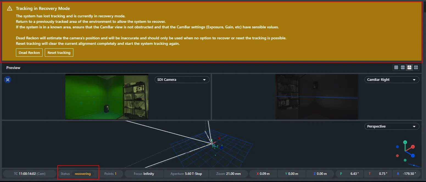Click the X 0.09 m position readout
Viewport: 426px width, 182px height.
pyautogui.click(x=263, y=174)
